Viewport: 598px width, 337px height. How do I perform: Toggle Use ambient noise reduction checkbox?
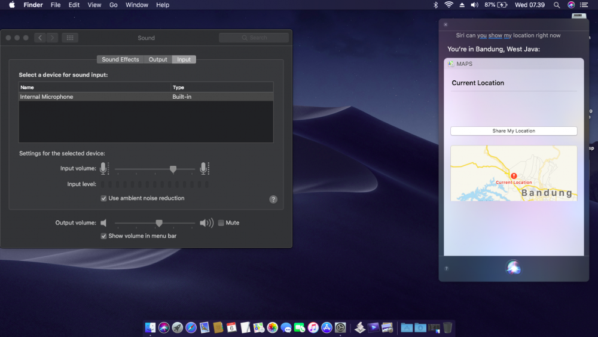click(103, 198)
